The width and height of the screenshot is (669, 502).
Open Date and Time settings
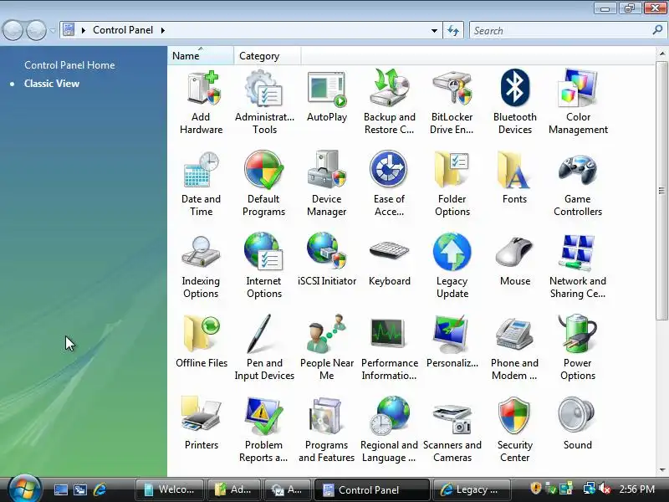[201, 184]
